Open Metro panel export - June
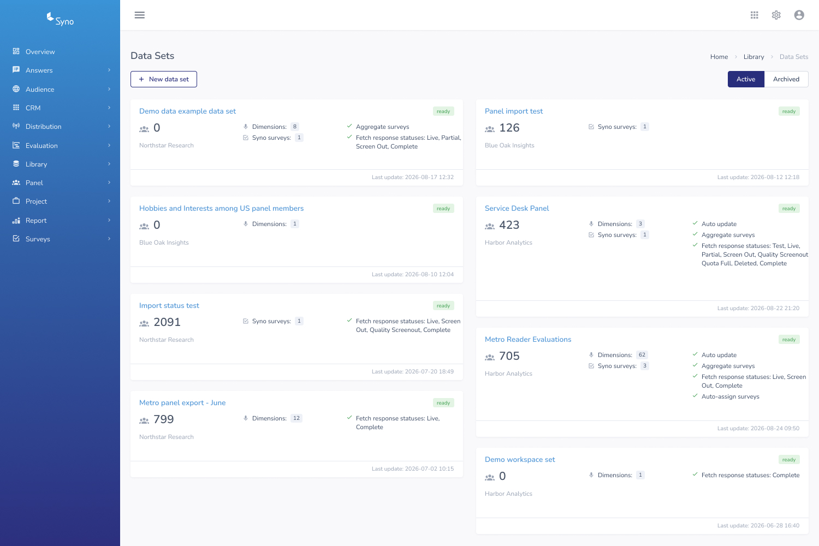819x546 pixels. click(182, 402)
